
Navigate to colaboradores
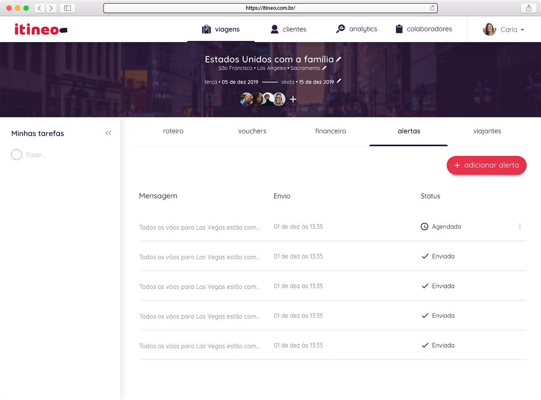(424, 29)
